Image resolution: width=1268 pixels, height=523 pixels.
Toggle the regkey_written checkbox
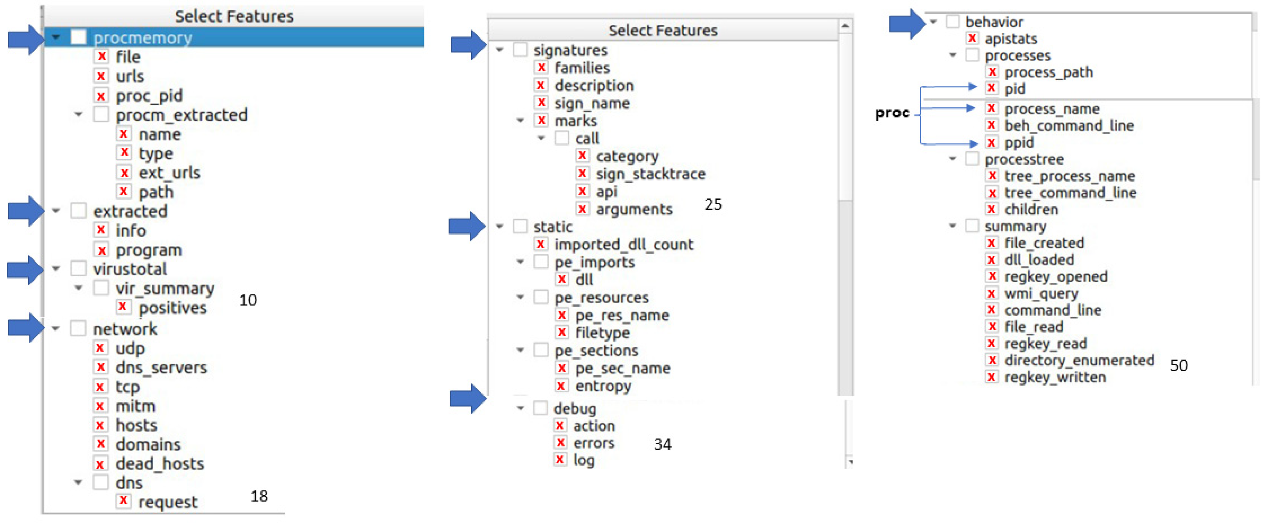992,377
